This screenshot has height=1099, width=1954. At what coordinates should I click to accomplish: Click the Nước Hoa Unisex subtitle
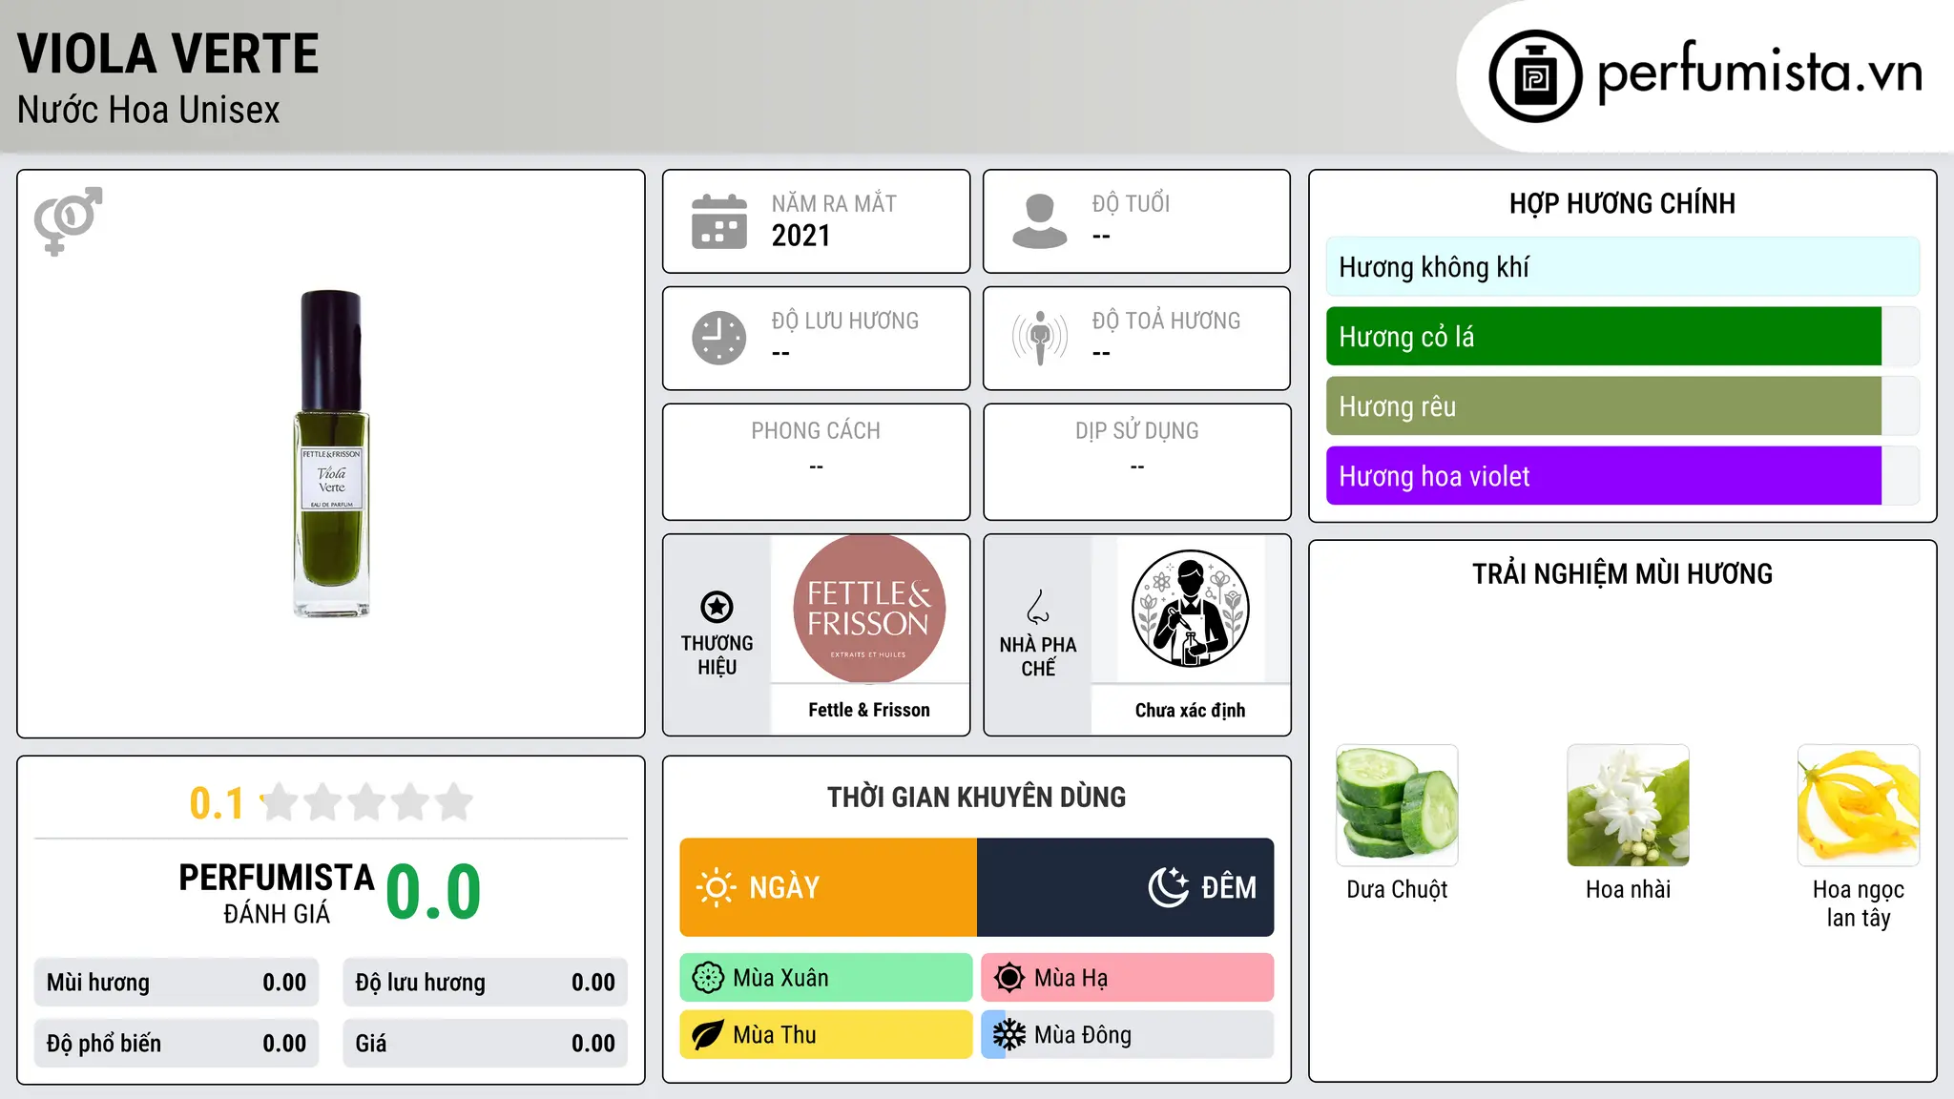(x=149, y=111)
